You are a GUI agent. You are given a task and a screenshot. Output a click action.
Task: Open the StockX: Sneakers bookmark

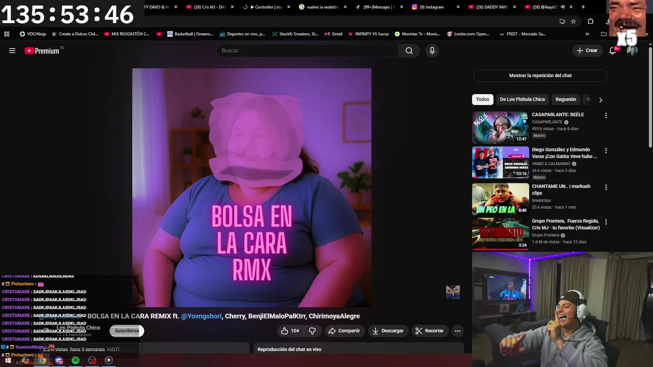tap(295, 34)
